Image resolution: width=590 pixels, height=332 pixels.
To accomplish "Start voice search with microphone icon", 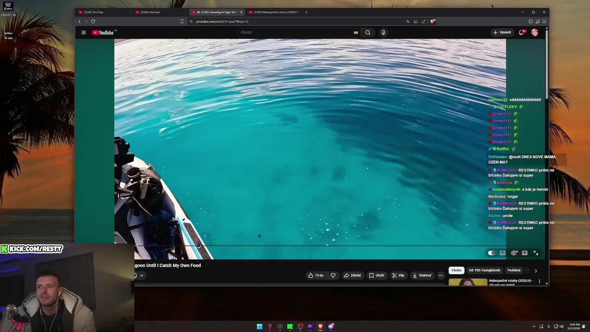I will (x=383, y=32).
